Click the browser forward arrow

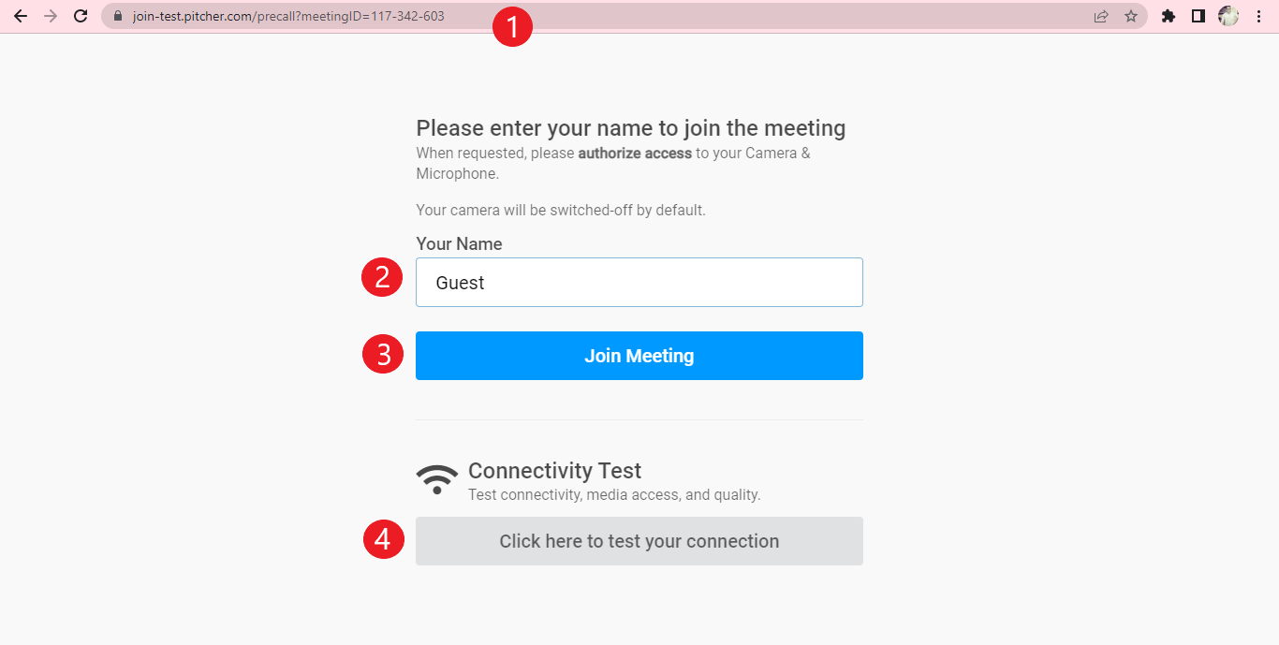[x=51, y=16]
